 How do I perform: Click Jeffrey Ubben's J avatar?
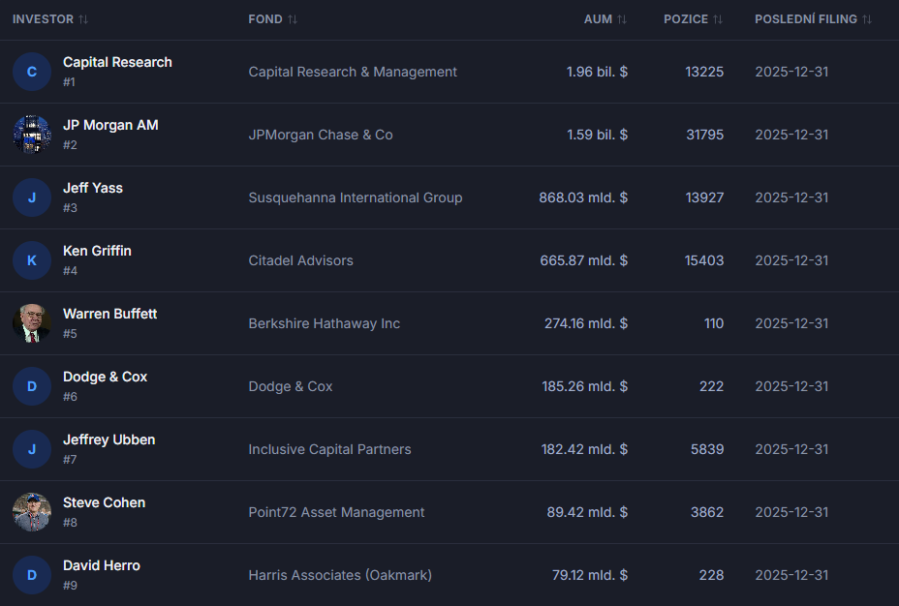(32, 449)
